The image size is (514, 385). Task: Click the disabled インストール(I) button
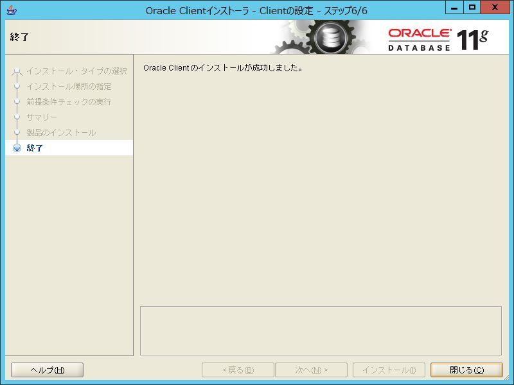pos(389,370)
